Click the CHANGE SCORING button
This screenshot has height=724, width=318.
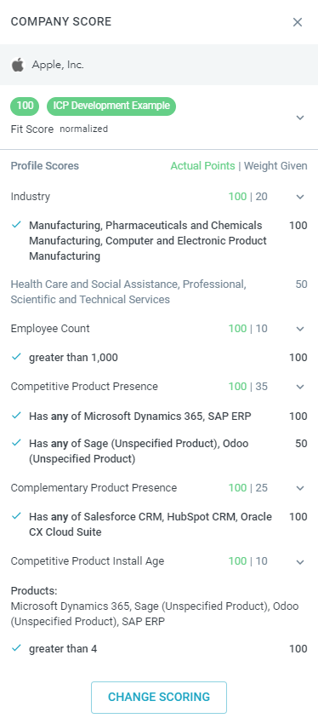159,698
